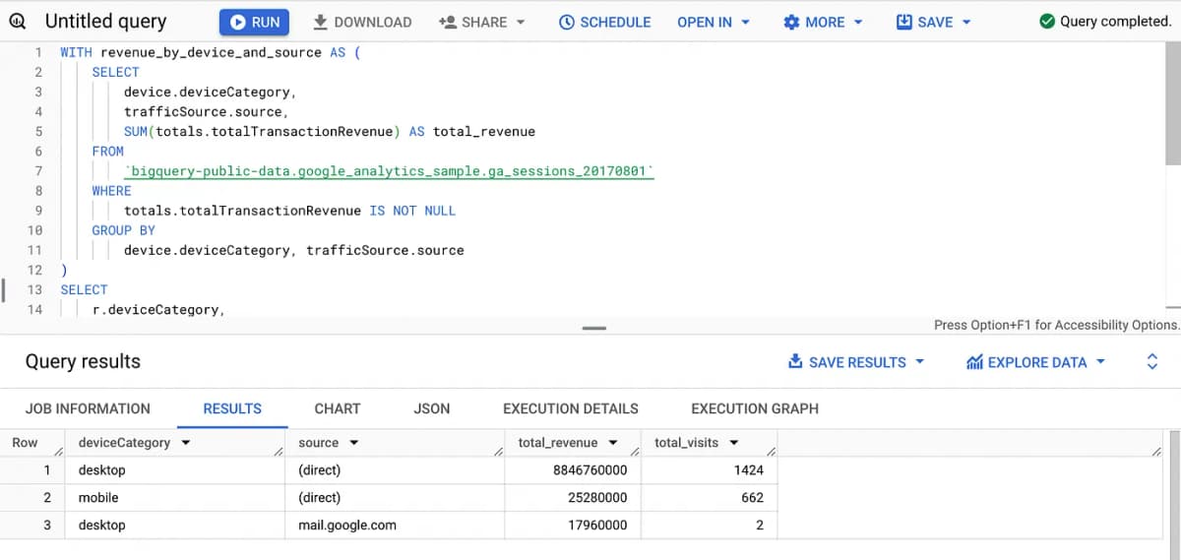
Task: Open total_visits column dropdown arrow
Action: [x=733, y=443]
